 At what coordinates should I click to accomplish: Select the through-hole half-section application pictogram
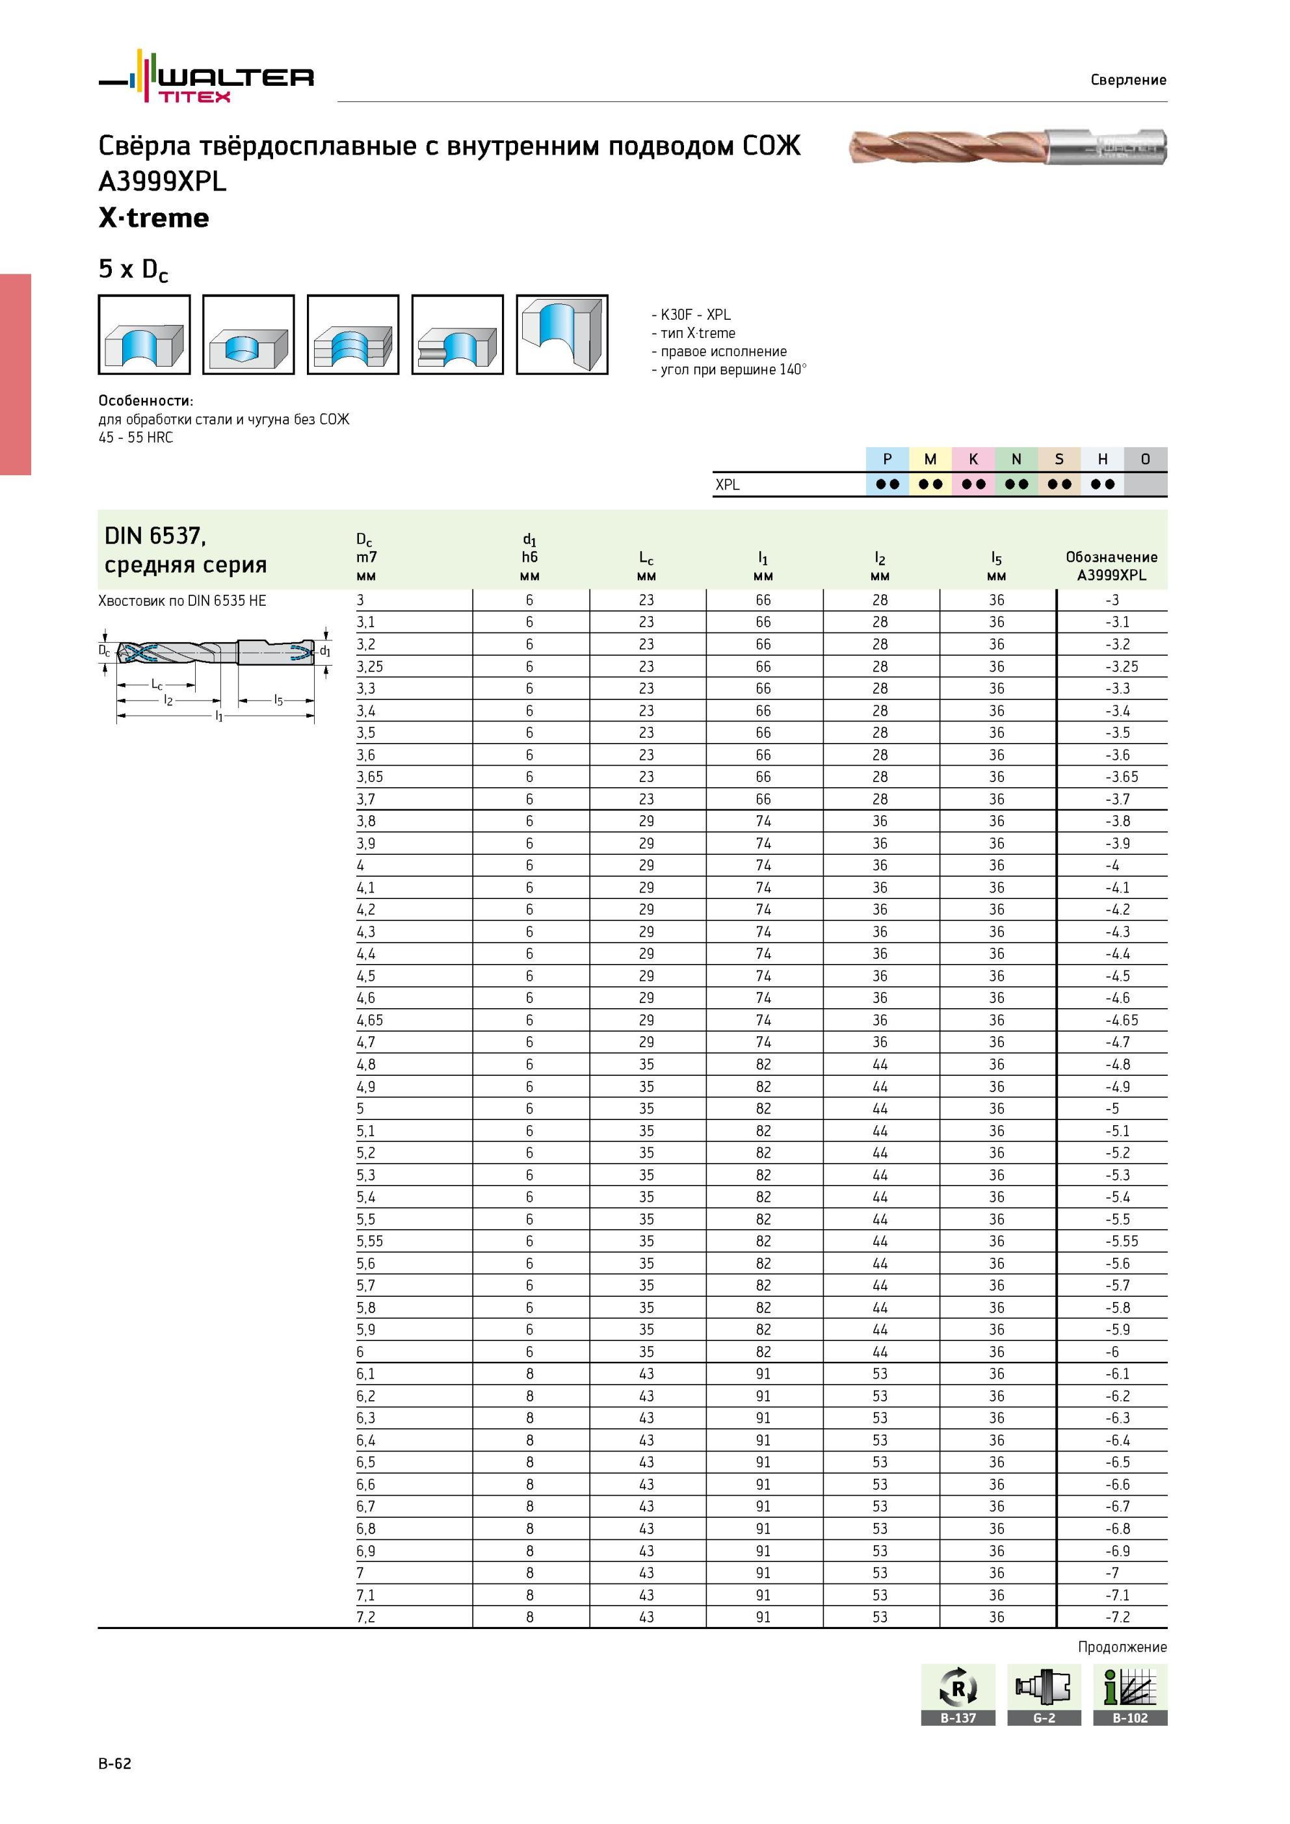pyautogui.click(x=144, y=335)
